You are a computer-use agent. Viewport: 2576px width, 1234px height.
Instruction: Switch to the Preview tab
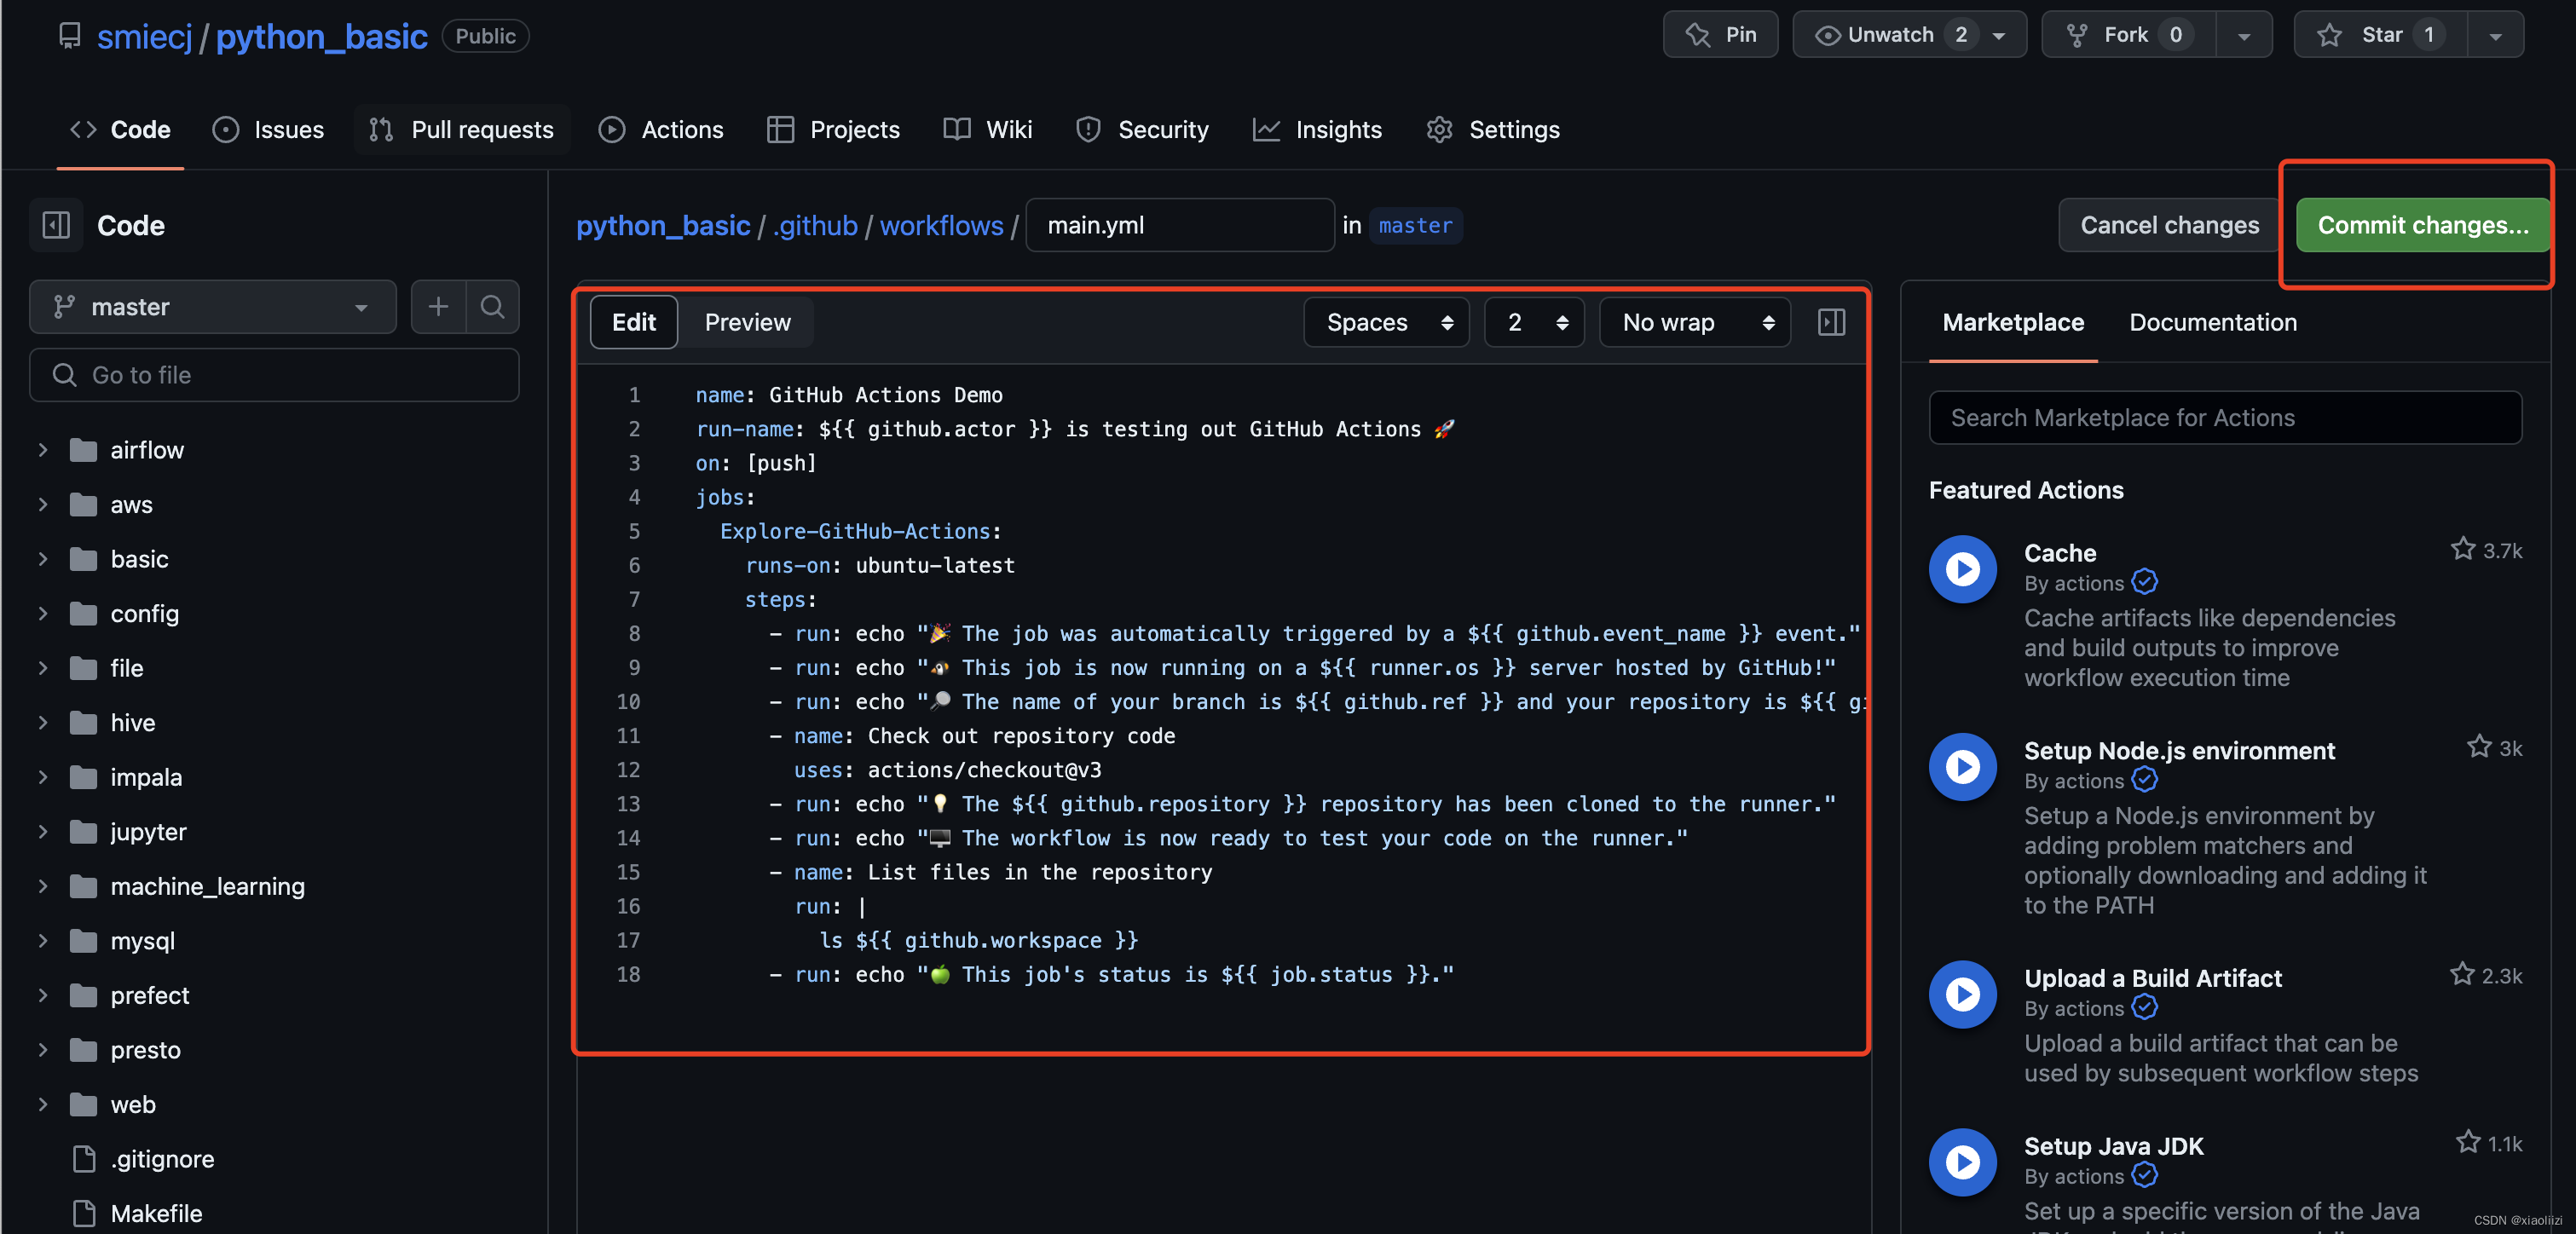(x=748, y=320)
